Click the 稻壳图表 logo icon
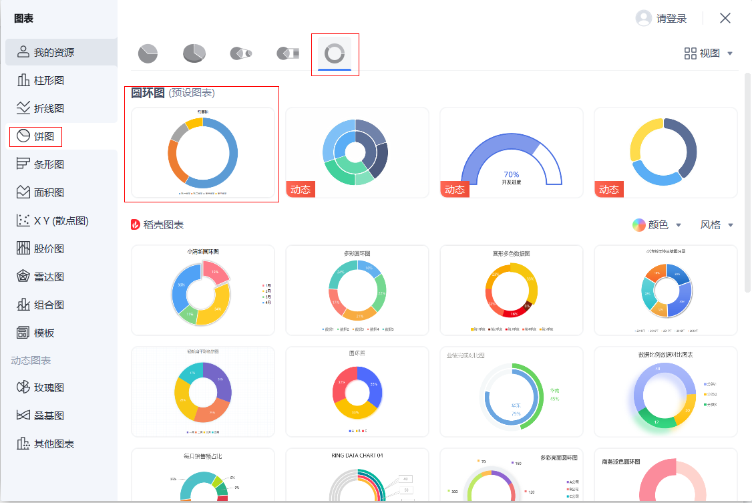The width and height of the screenshot is (752, 503). [136, 224]
